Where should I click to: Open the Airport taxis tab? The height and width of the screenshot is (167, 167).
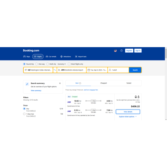[81, 57]
